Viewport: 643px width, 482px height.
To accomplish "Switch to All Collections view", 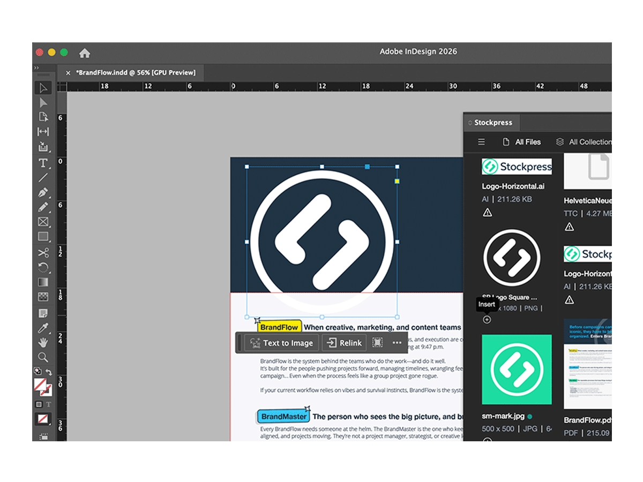I will pyautogui.click(x=584, y=142).
